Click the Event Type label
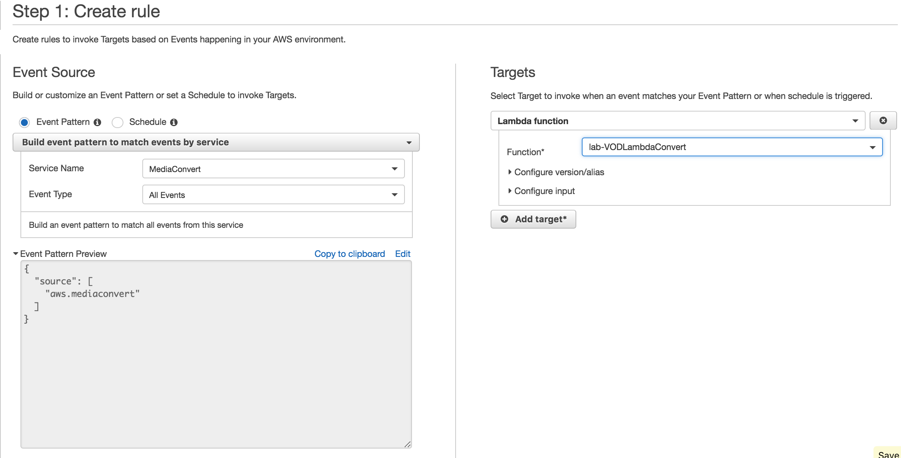901x458 pixels. [50, 194]
